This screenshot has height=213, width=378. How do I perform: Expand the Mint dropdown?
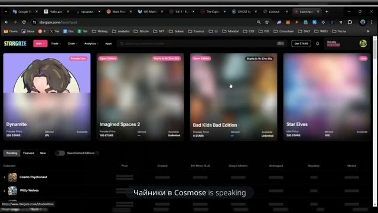40,43
